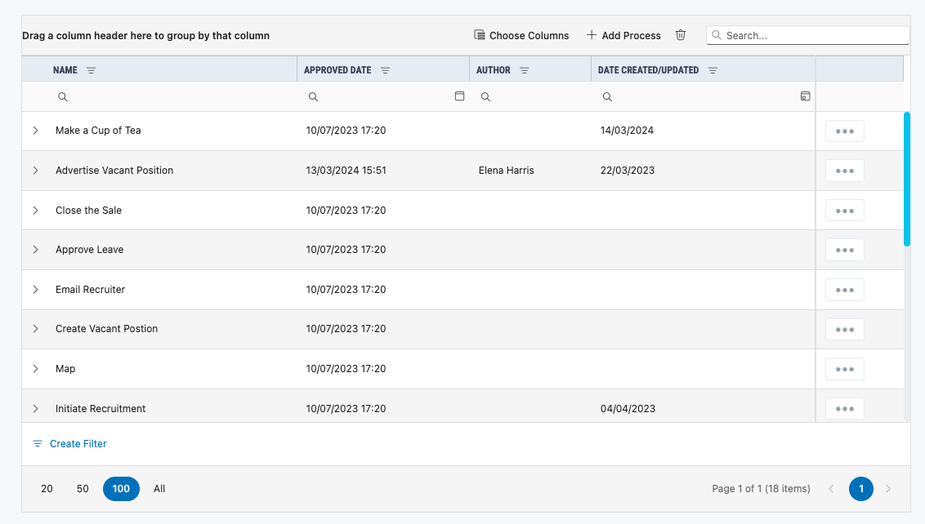This screenshot has height=524, width=925.
Task: Click the Email Recruiter name
Action: pyautogui.click(x=90, y=290)
